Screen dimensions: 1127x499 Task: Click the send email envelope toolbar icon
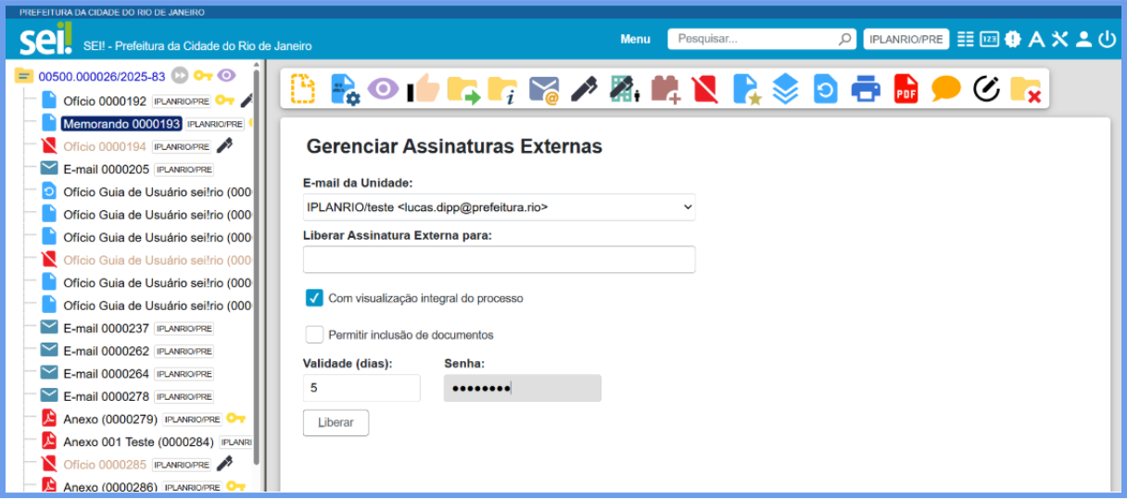coord(544,89)
